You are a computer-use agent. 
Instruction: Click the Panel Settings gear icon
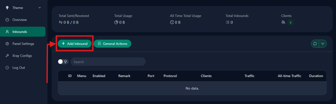pyautogui.click(x=7, y=44)
